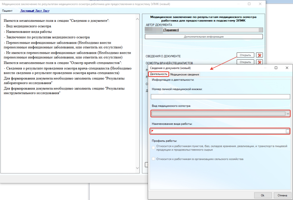Click the ellipsis button beside the author (Терапевт) field
This screenshot has height=200, width=293.
[261, 30]
